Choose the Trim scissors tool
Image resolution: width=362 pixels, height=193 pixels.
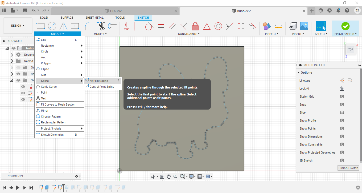101,26
